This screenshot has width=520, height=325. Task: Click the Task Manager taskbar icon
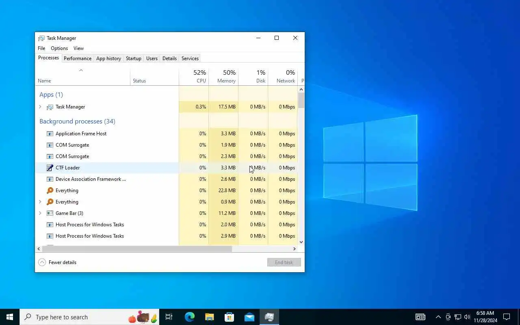269,317
